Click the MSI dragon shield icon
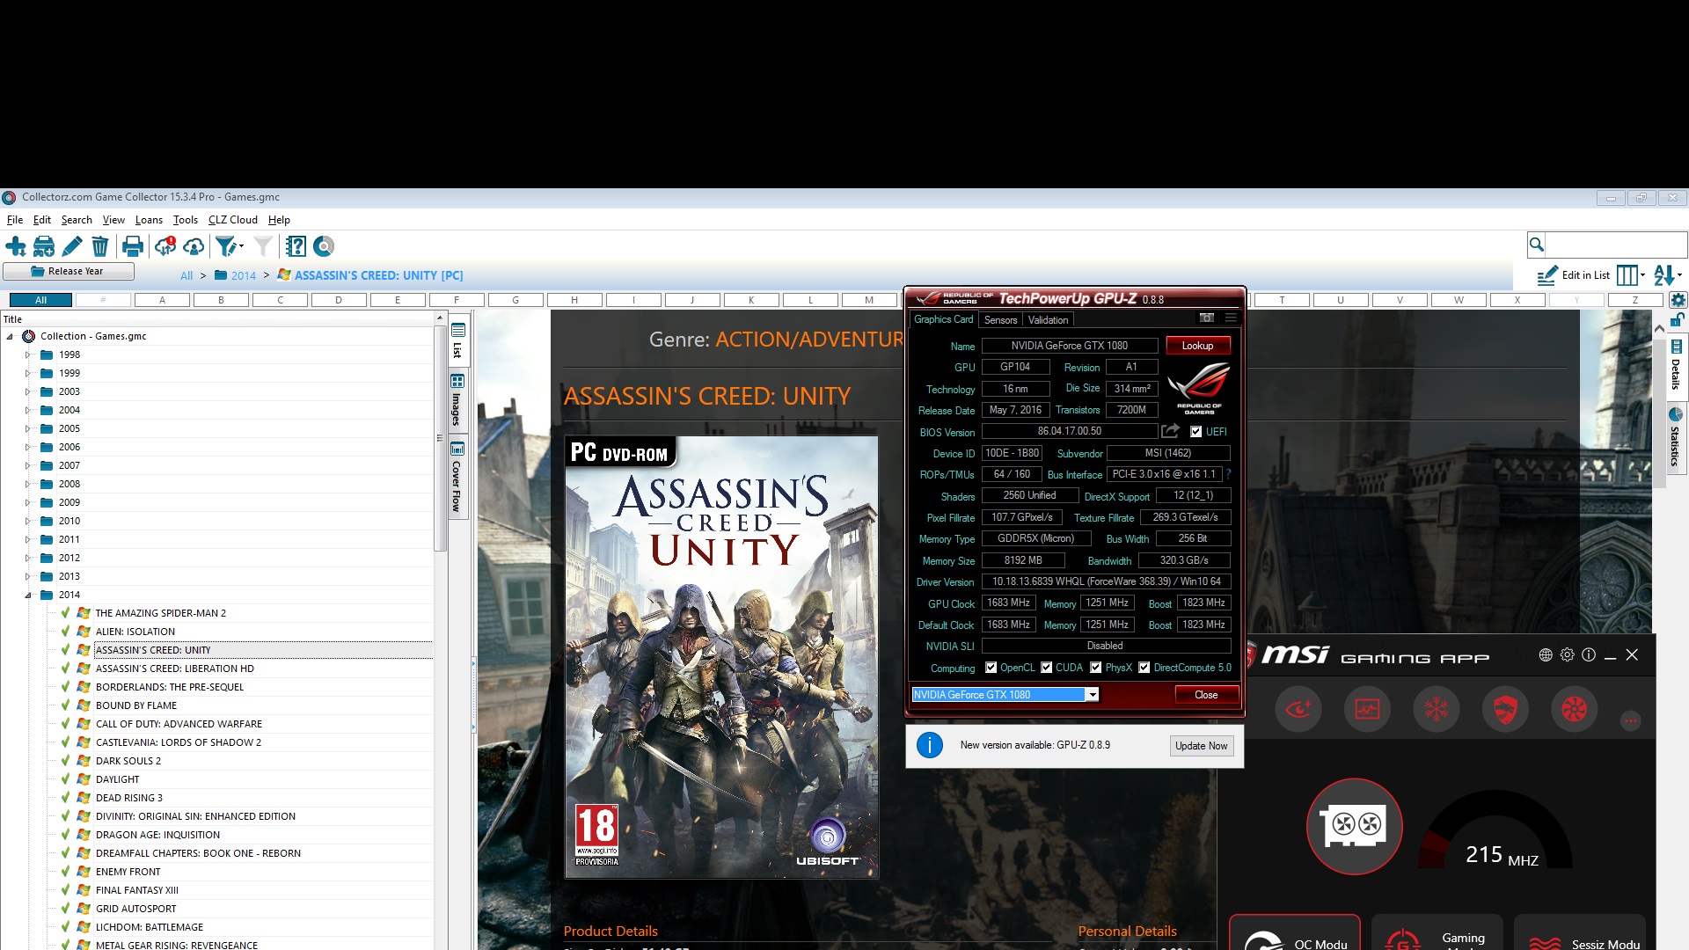Image resolution: width=1689 pixels, height=950 pixels. pos(1505,708)
